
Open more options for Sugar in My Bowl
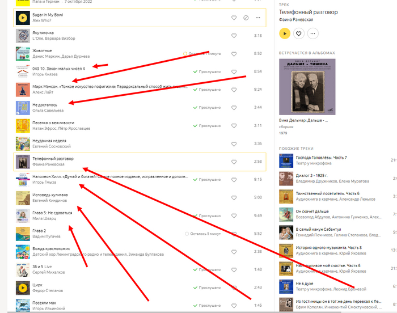tap(257, 18)
